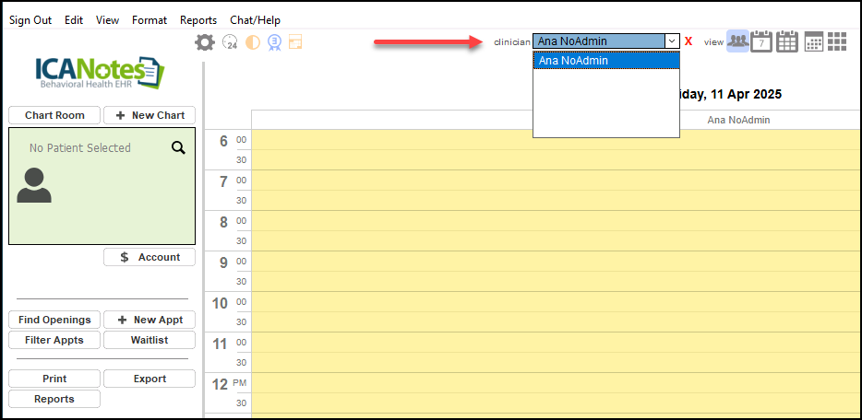Toggle the half-circle contrast icon
862x420 pixels.
tap(252, 42)
